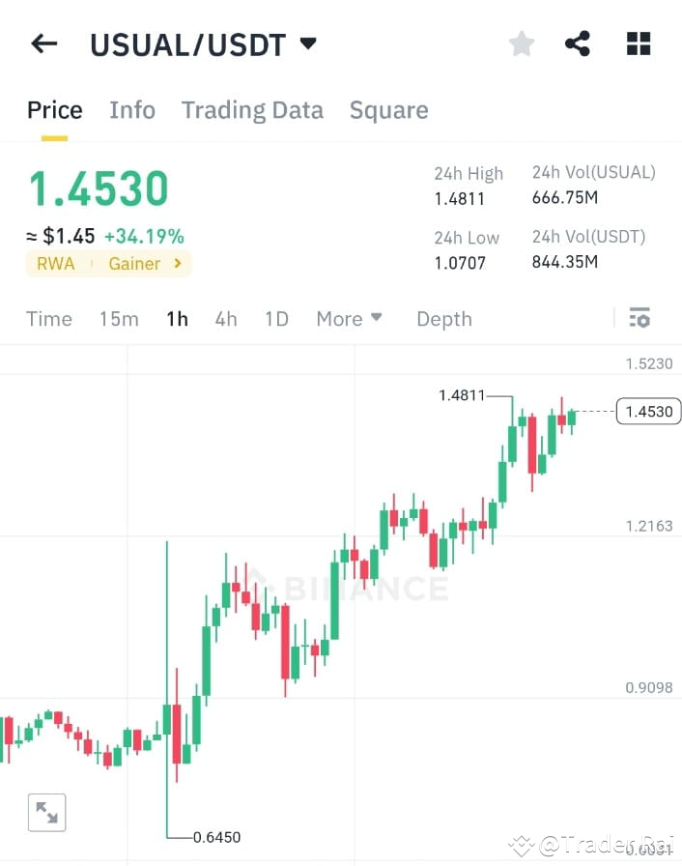Click the back arrow to exit the chart
The width and height of the screenshot is (682, 866).
(44, 43)
